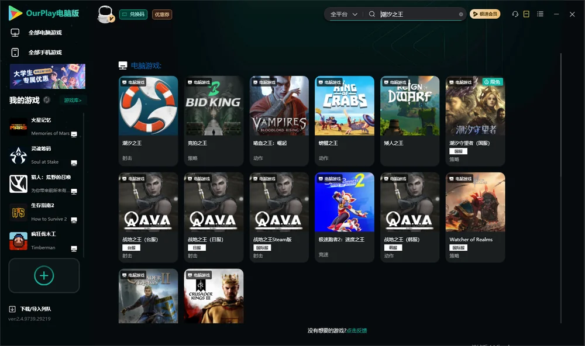Screen dimensions: 585x346
Task: Click the results vertical scrollbar
Action: [x=560, y=188]
